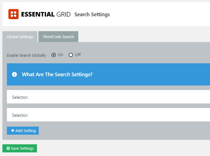Open the ShortCode Search tab
The image size is (210, 156).
[58, 37]
